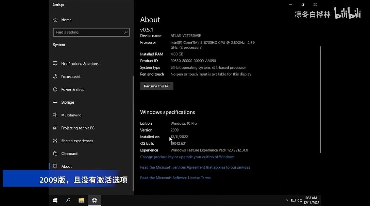
Task: Open taskbar search
Action: [x=68, y=200]
